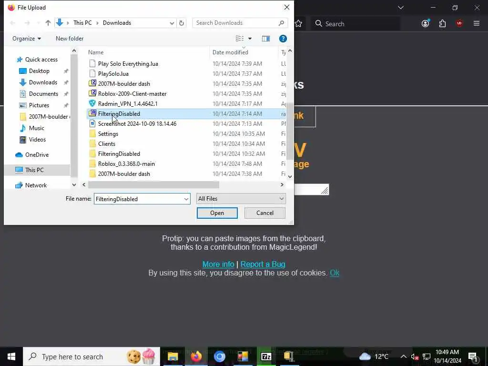The width and height of the screenshot is (488, 366).
Task: Open uBlock Origin extension icon
Action: point(459,23)
